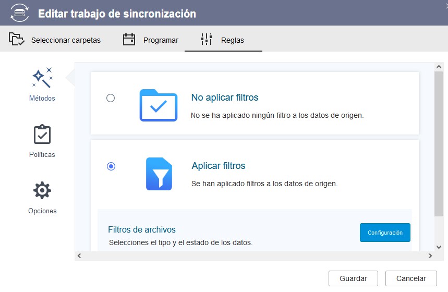Select the Aplicar filtros radio button
Viewport: 448px width, 292px height.
point(111,166)
